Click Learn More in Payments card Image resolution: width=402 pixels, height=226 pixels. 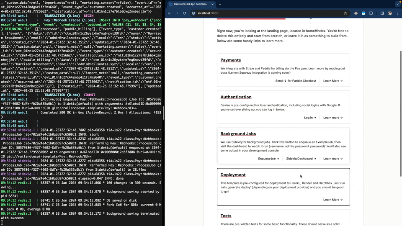coord(333,81)
